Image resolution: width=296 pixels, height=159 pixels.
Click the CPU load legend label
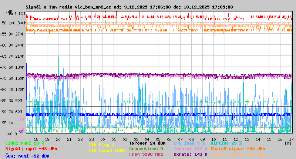189,143
